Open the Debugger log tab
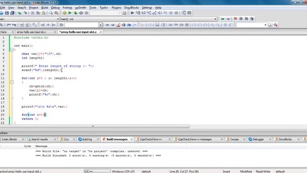The height and width of the screenshot is (173, 307). [x=258, y=139]
